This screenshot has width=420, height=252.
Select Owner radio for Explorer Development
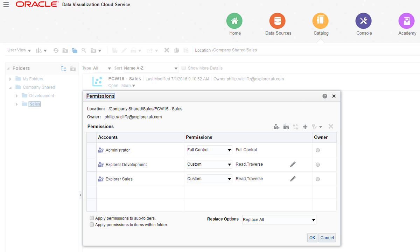point(318,165)
